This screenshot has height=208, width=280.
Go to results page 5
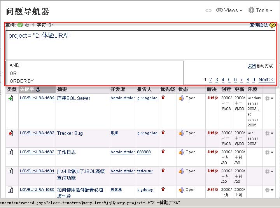pos(229,80)
